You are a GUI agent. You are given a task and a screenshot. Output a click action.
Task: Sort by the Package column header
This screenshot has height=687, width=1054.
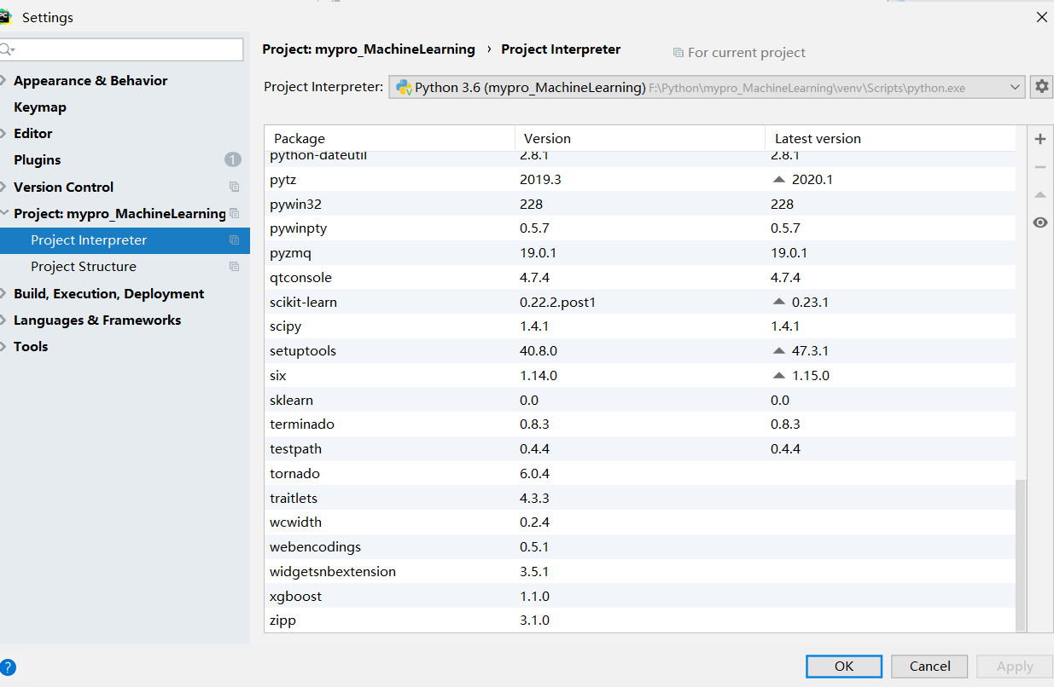(389, 138)
